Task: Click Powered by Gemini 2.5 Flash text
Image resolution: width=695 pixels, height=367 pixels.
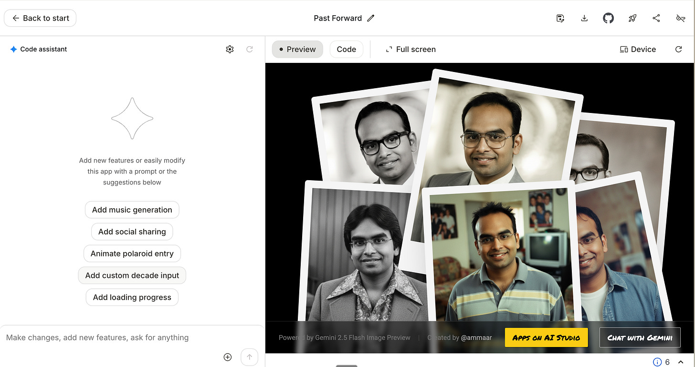Action: (344, 337)
